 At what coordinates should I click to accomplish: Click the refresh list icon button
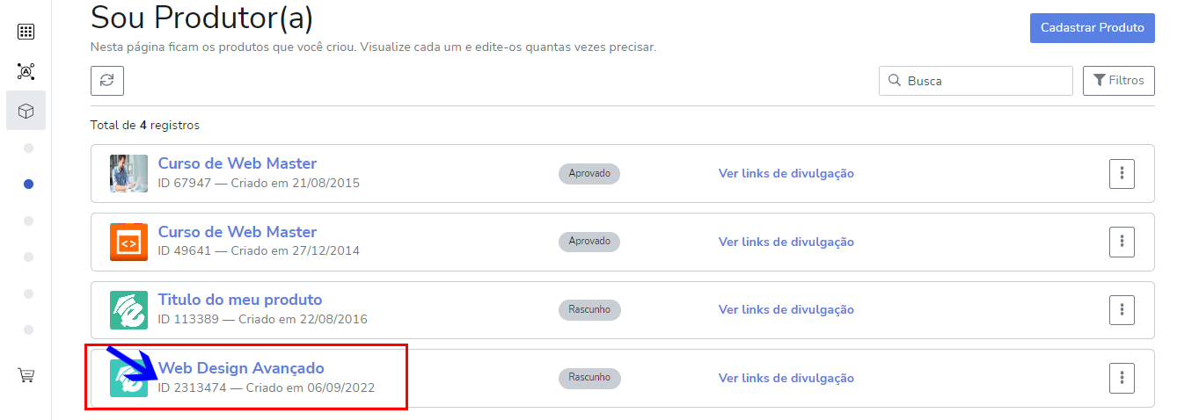107,80
